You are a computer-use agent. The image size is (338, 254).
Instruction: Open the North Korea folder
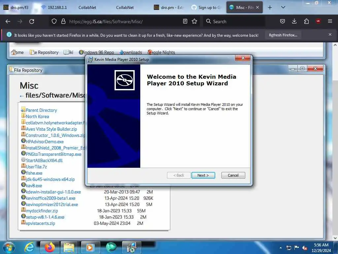pos(37,116)
